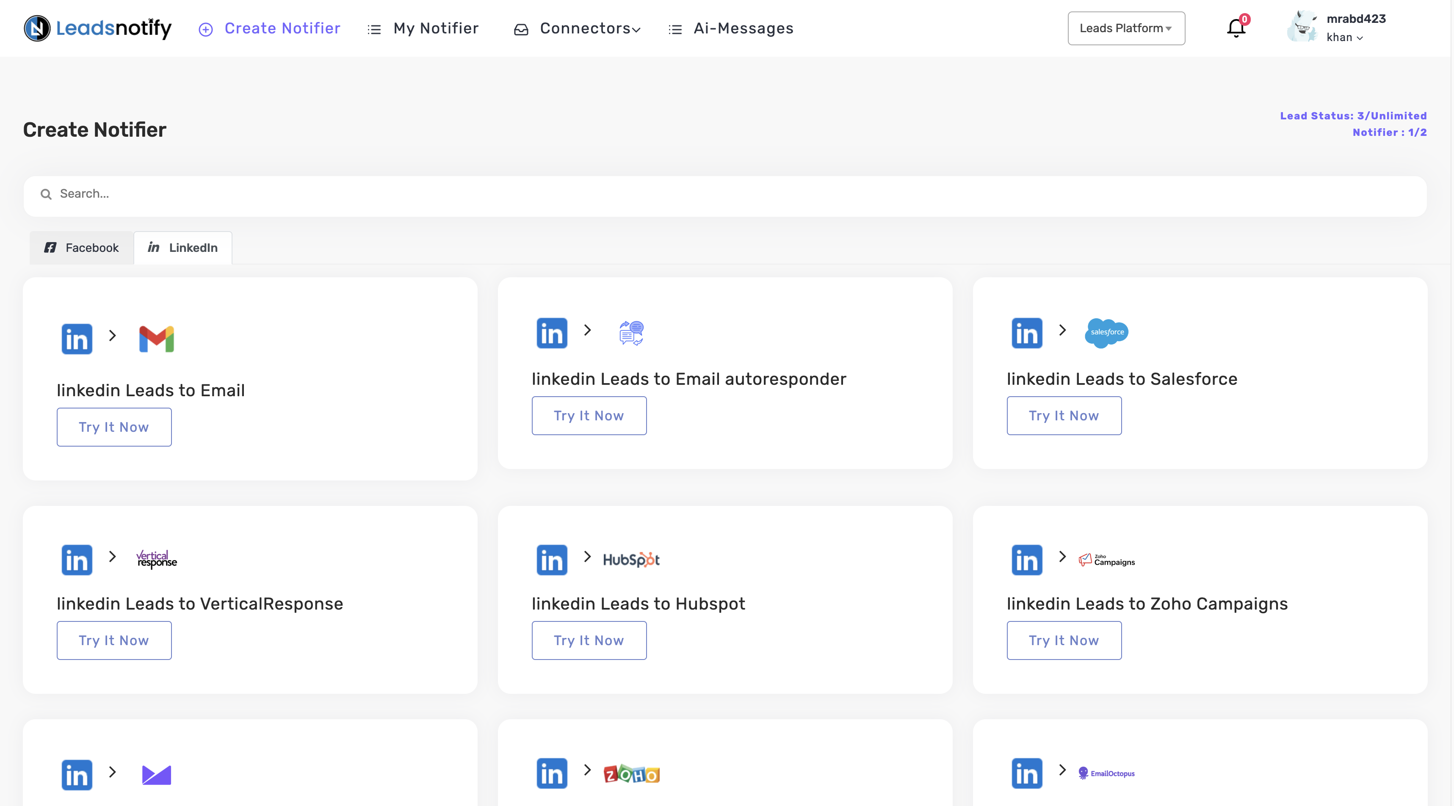Click the mrabd423 username
Screen dimensions: 1454x806
(1356, 19)
